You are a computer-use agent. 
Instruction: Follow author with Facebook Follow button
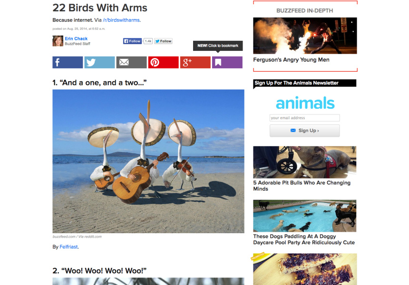click(x=133, y=41)
